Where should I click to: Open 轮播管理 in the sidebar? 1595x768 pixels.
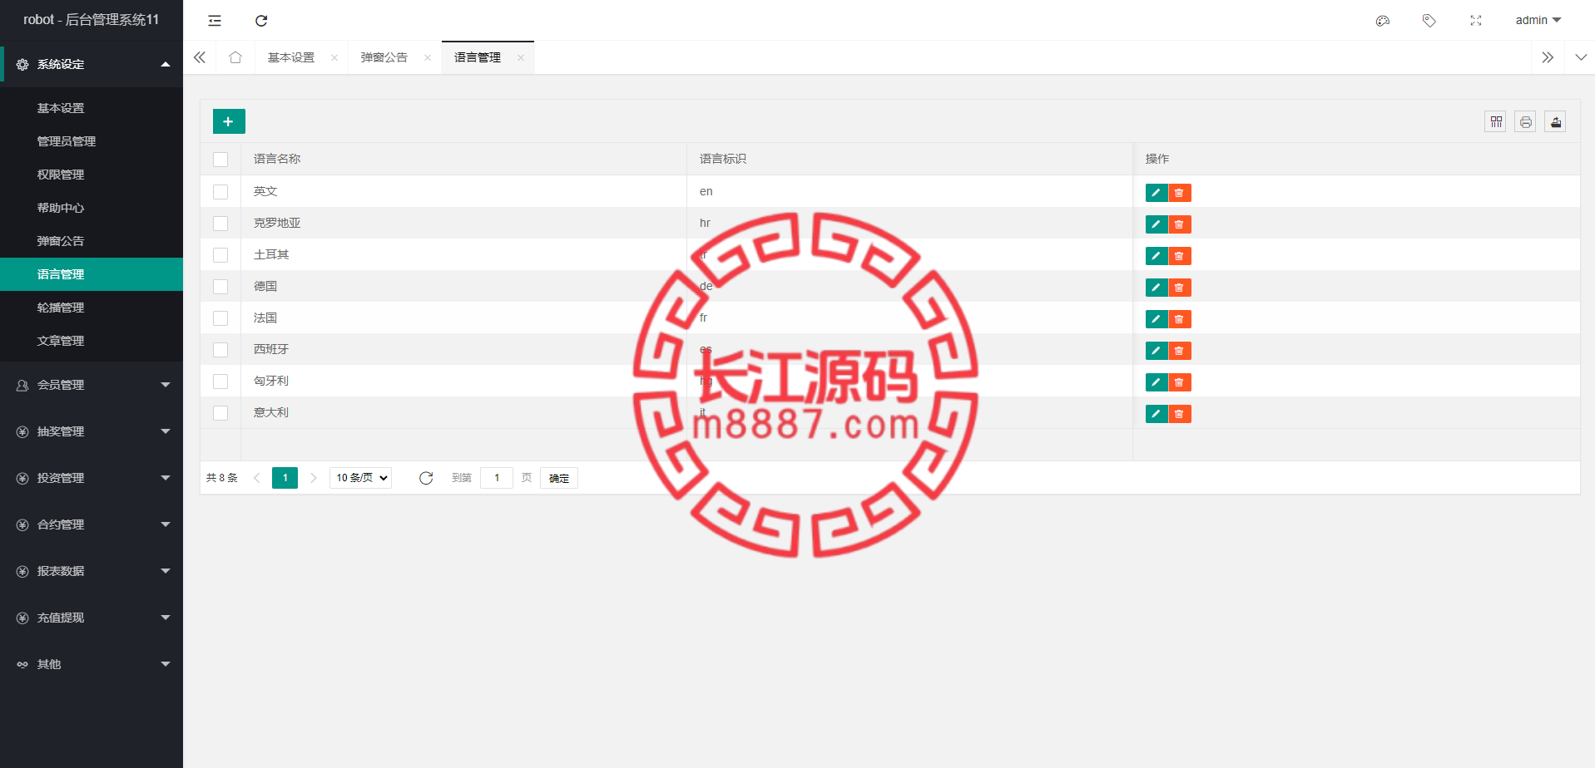tap(92, 308)
